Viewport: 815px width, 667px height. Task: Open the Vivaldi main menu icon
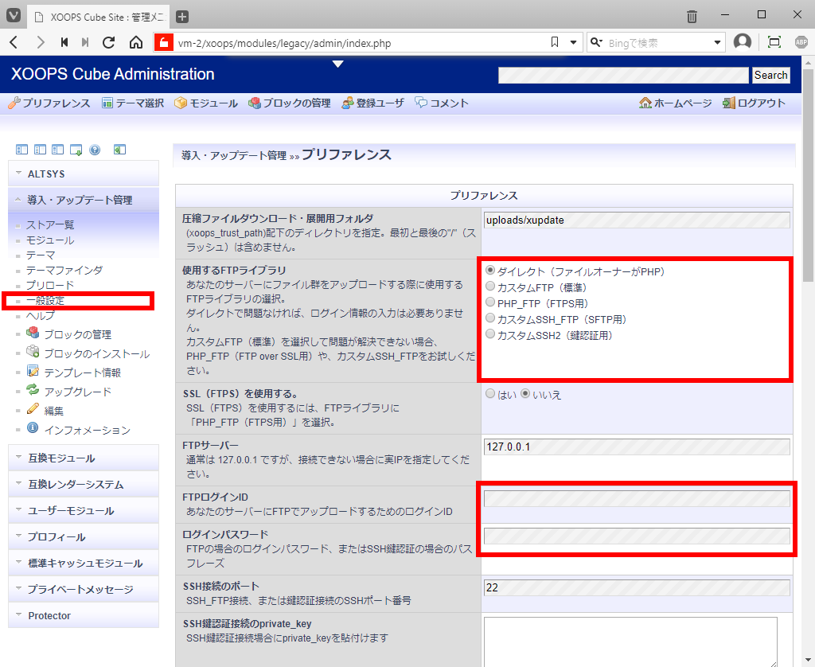tap(14, 16)
